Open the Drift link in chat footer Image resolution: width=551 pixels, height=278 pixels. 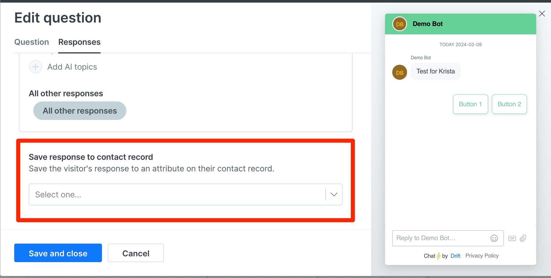click(x=455, y=256)
